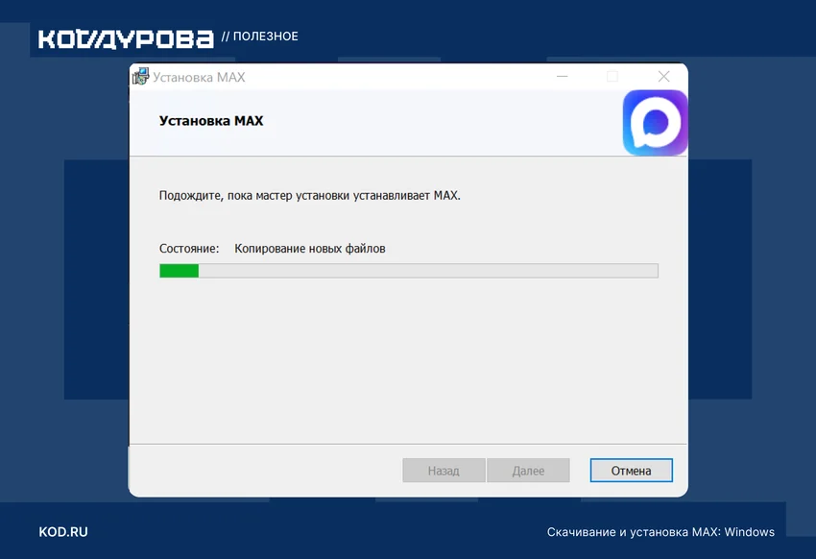Click the КОД ДУРОВА logo
The height and width of the screenshot is (559, 816).
126,39
